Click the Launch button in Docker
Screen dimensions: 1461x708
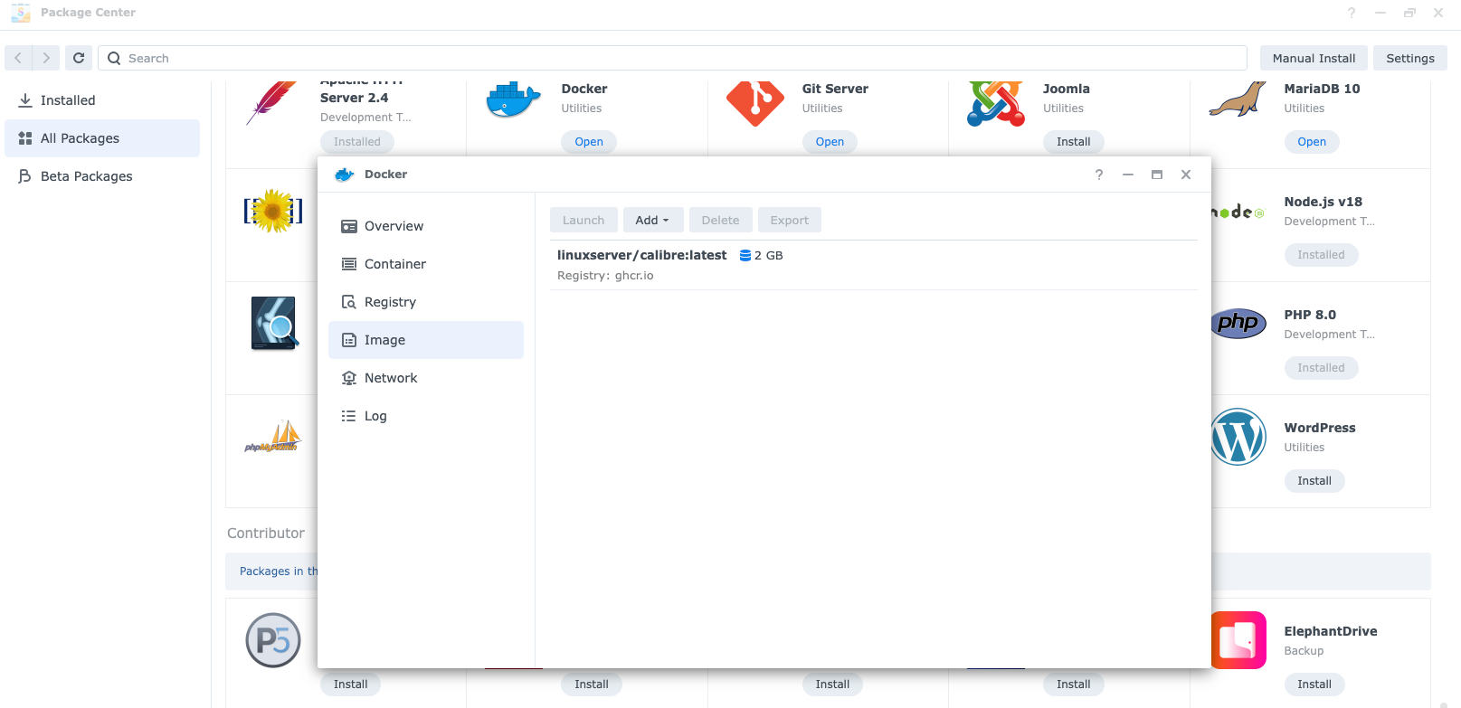pyautogui.click(x=583, y=220)
